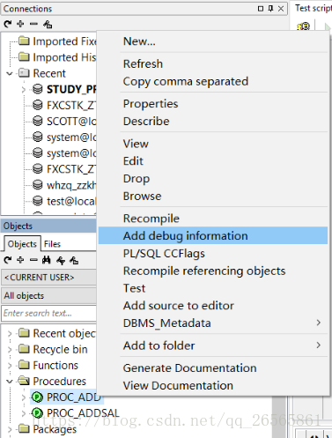Open the Test script tab

pos(313,8)
